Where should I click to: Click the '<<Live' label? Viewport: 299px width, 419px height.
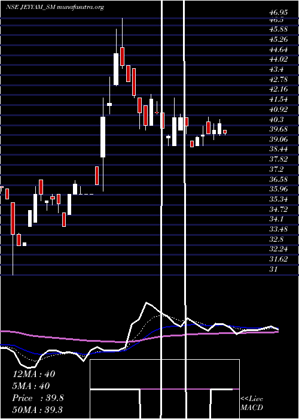tap(252, 399)
